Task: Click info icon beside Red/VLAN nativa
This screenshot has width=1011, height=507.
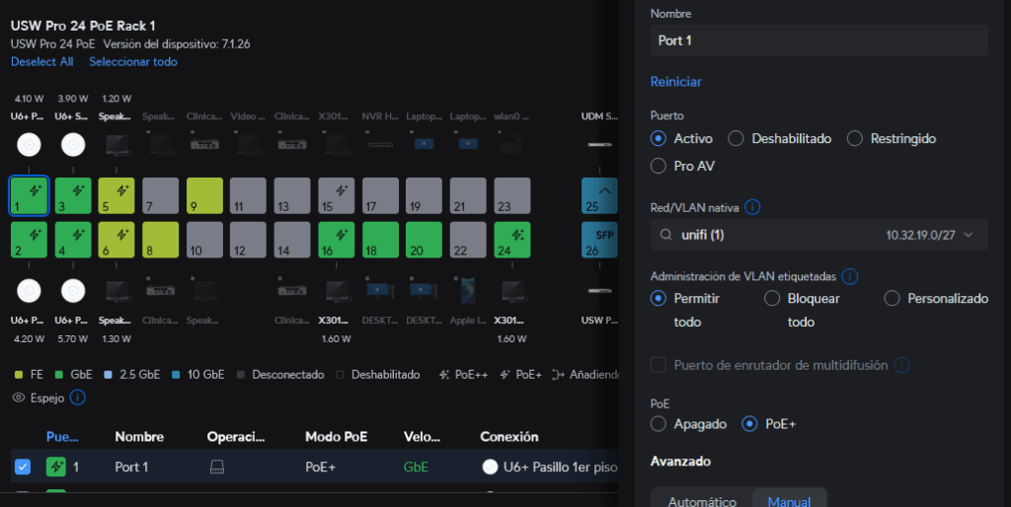Action: [752, 207]
